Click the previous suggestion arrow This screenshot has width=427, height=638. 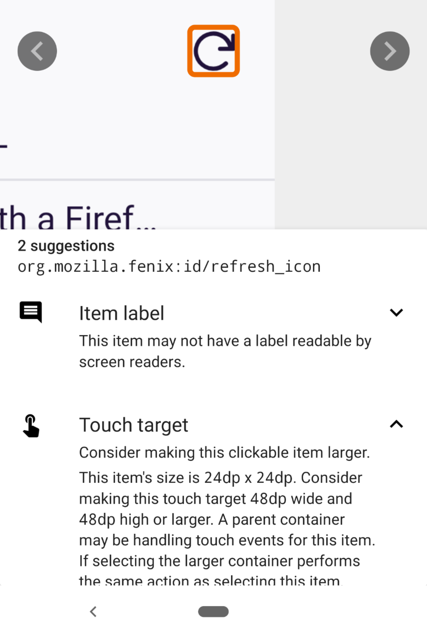click(37, 51)
